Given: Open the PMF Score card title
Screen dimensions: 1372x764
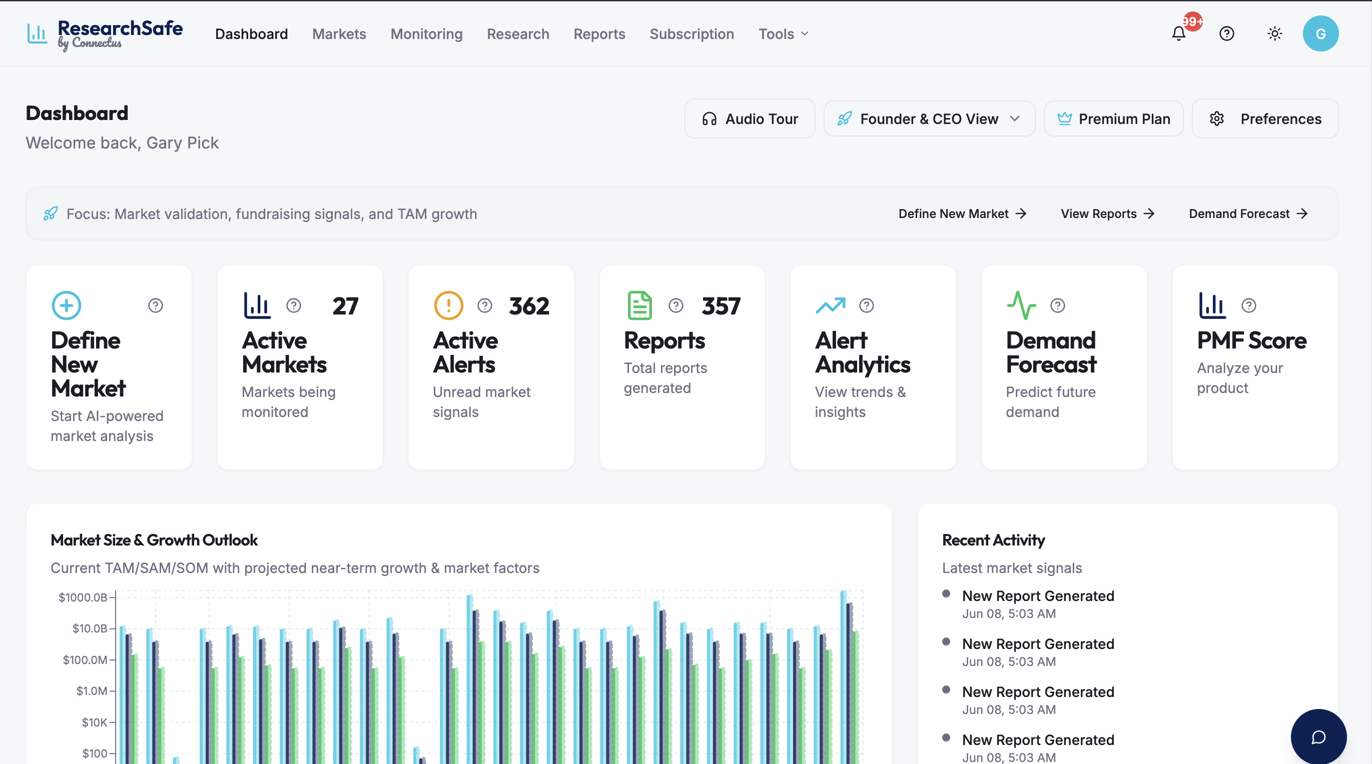Looking at the screenshot, I should pos(1251,340).
